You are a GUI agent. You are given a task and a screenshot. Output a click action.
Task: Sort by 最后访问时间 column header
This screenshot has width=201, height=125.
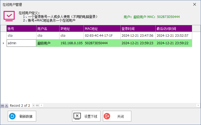(174, 28)
